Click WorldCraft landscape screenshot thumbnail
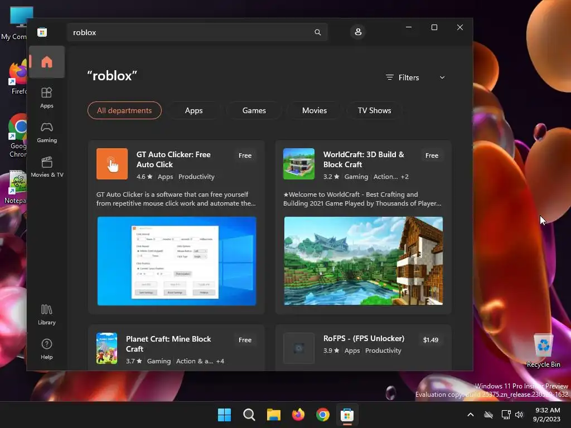This screenshot has height=428, width=571. click(364, 261)
